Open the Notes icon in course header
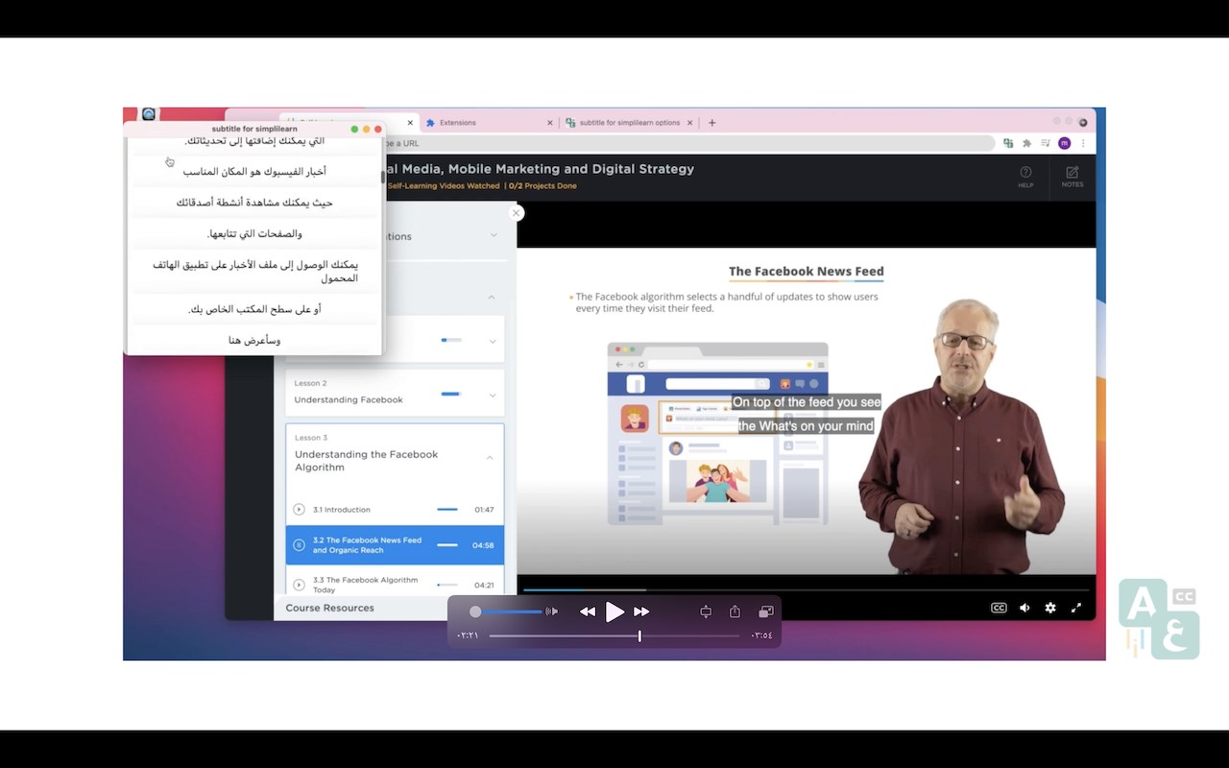 tap(1072, 177)
